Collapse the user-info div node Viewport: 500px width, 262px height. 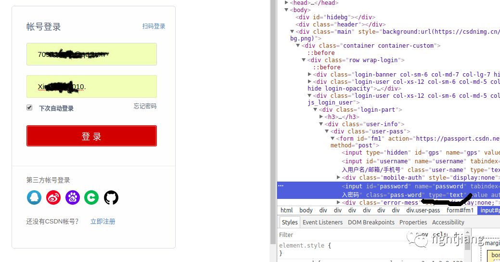[x=321, y=124]
